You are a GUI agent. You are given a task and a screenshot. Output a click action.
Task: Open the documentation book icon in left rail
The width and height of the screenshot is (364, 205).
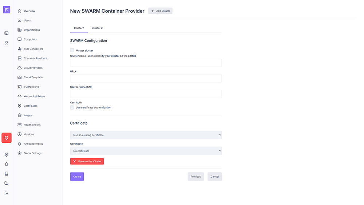6,174
